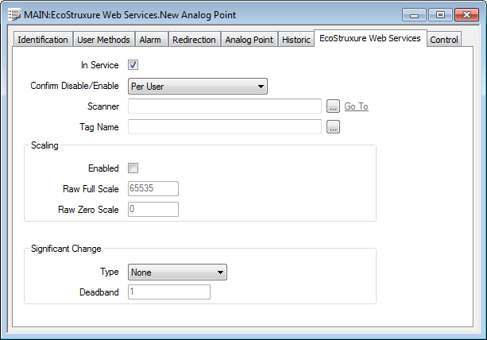This screenshot has height=340, width=487.
Task: Uncheck the In Service checkbox
Action: click(133, 65)
